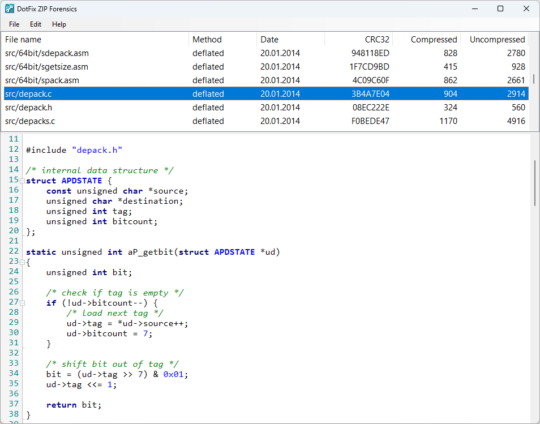Click line number 22 in gutter
Screen dimensions: 540x424
14,251
